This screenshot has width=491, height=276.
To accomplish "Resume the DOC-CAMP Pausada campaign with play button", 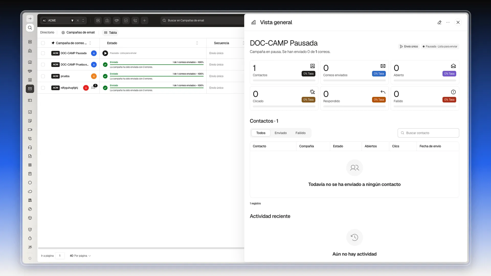I will tap(105, 53).
